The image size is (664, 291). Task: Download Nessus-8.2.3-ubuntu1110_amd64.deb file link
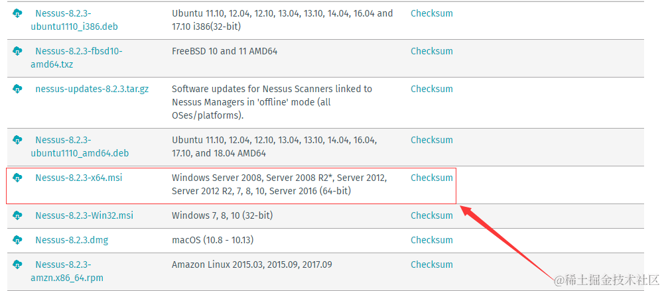tap(80, 146)
